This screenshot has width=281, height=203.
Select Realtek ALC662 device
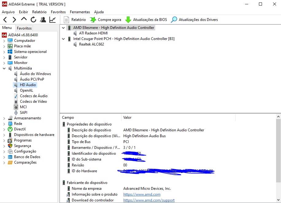pyautogui.click(x=92, y=44)
